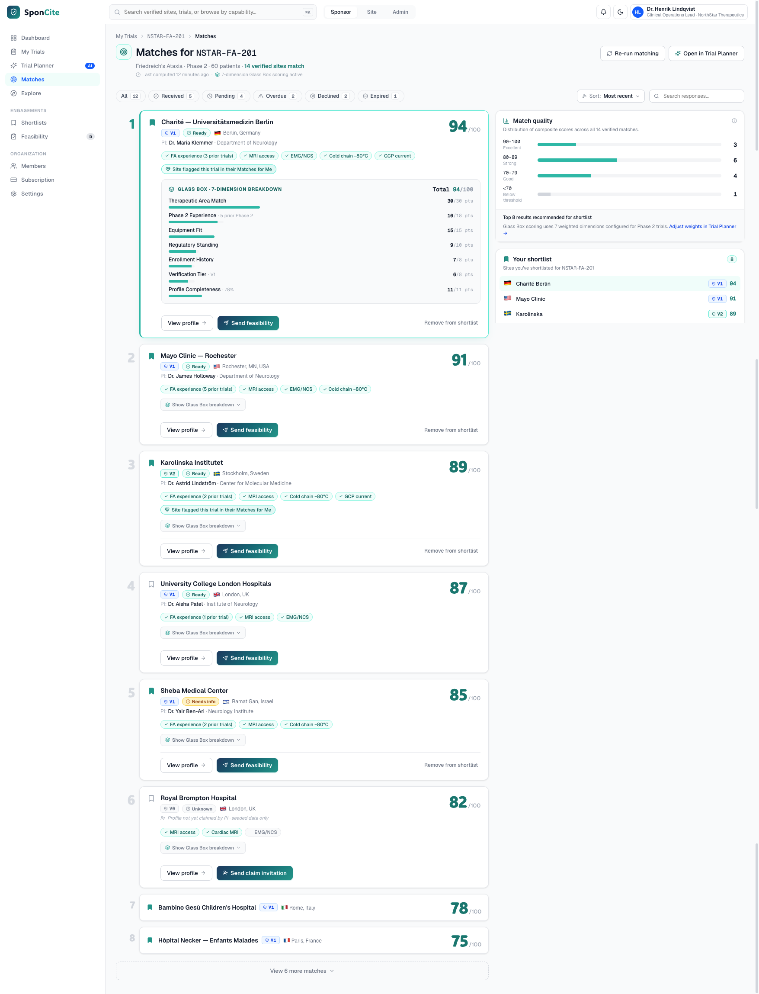The width and height of the screenshot is (759, 994).
Task: Filter by Declined responses
Action: tap(330, 96)
